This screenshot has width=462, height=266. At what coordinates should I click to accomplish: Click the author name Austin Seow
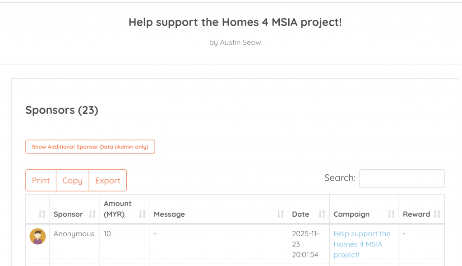(240, 42)
